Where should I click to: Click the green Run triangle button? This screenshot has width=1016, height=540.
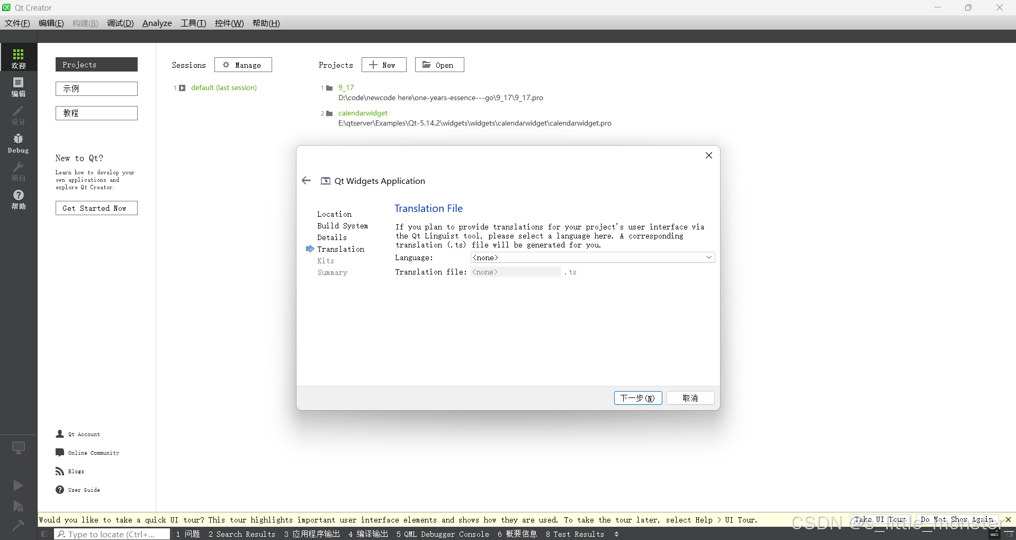18,485
